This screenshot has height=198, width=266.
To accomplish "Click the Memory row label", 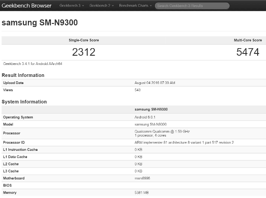I will (x=10, y=193).
